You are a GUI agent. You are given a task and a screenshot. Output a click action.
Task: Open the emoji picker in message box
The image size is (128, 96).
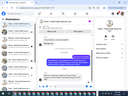pos(87,87)
